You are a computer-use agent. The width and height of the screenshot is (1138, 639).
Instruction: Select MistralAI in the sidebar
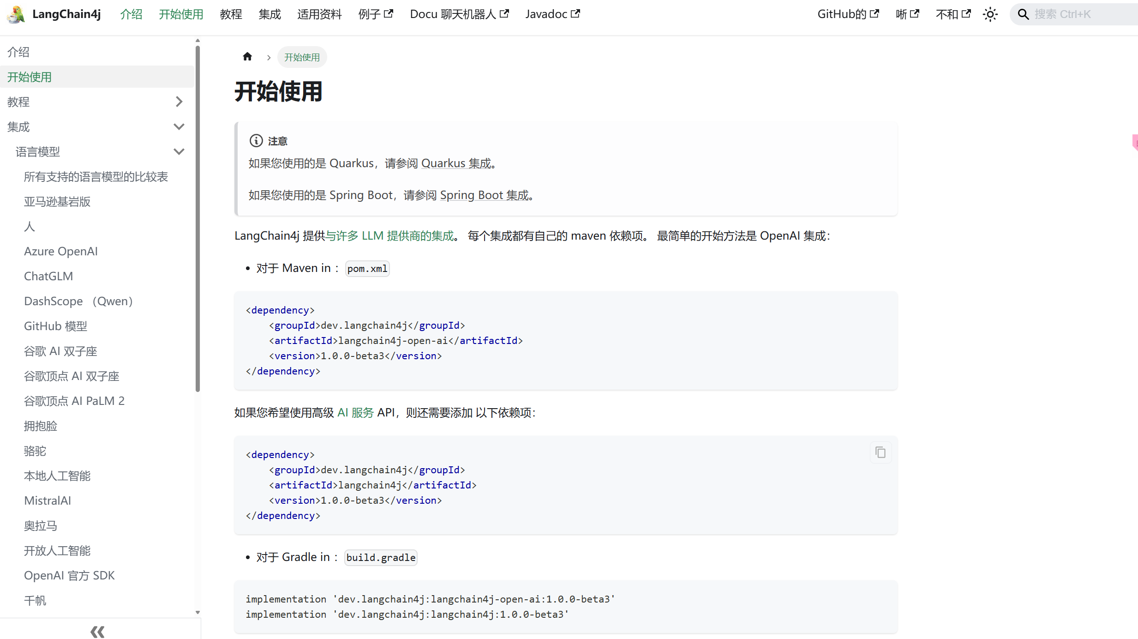tap(48, 500)
